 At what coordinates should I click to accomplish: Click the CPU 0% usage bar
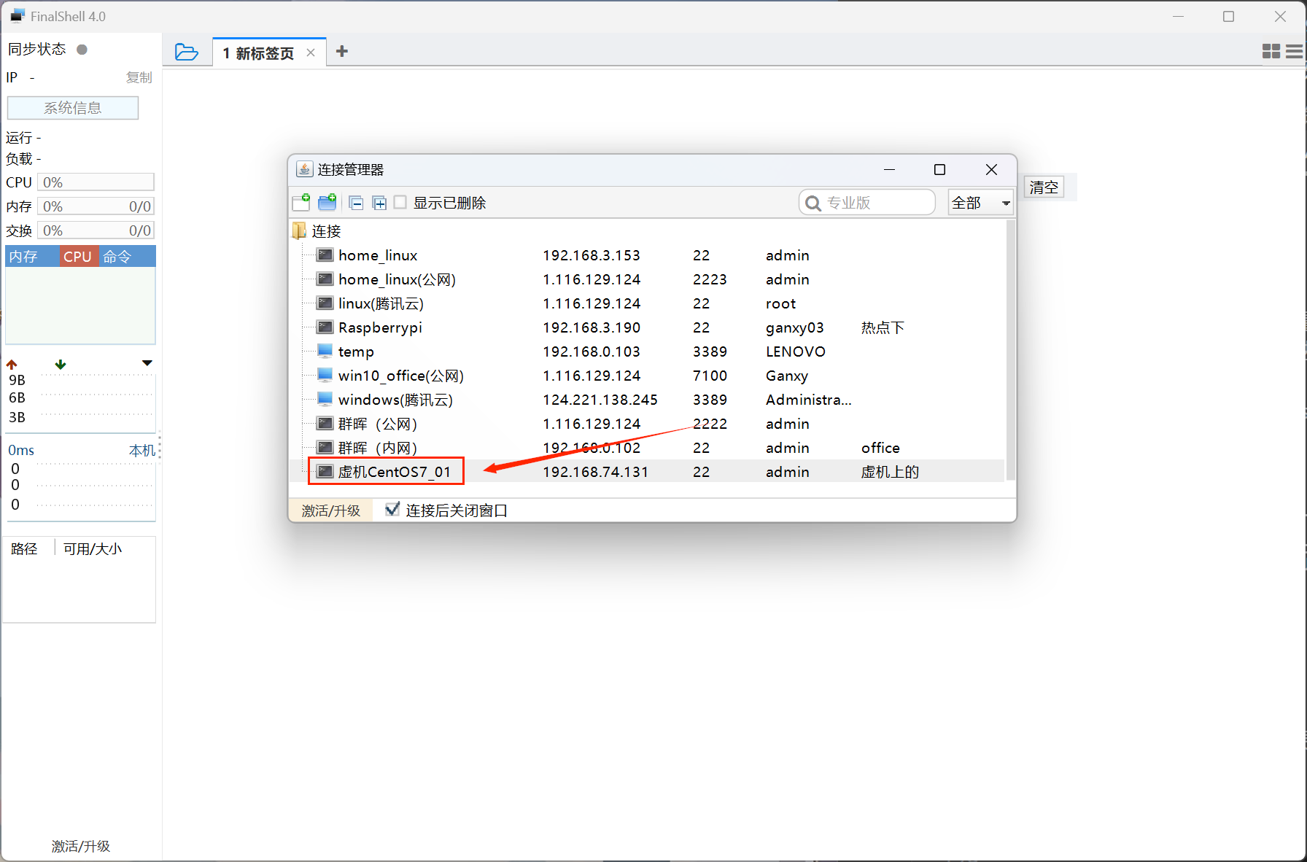[x=96, y=182]
